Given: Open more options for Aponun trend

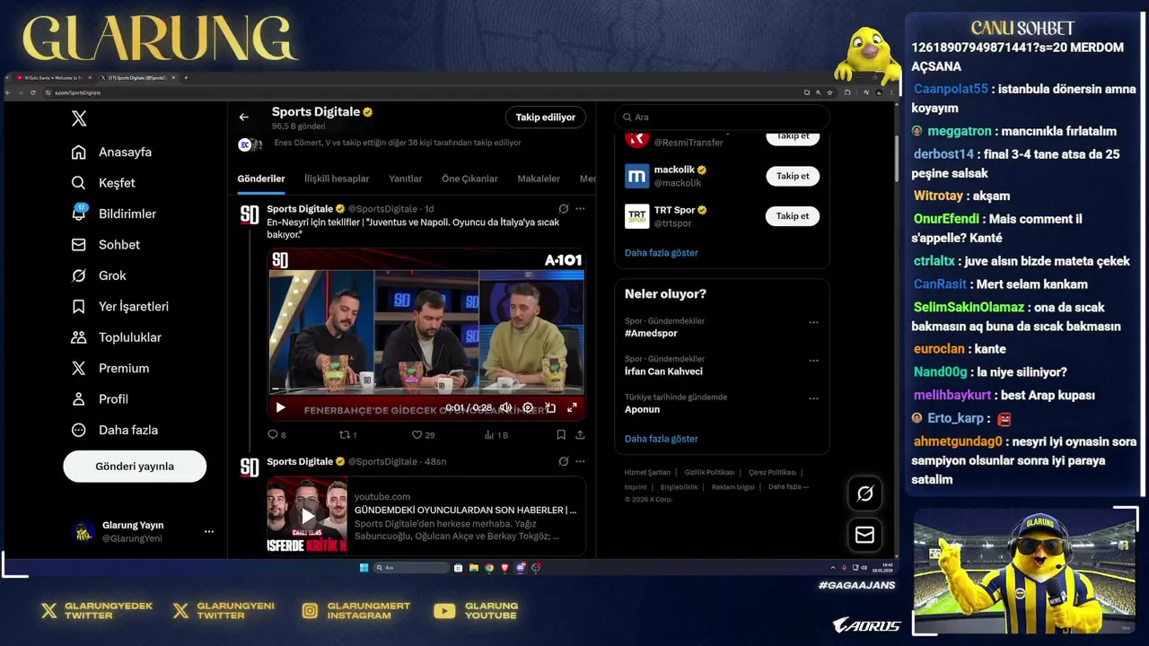Looking at the screenshot, I should pyautogui.click(x=813, y=398).
